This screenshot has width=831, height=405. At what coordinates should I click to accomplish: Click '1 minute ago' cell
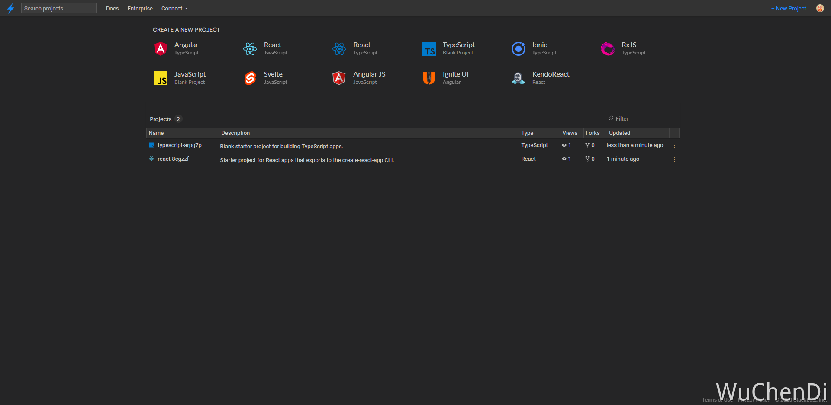coord(623,159)
